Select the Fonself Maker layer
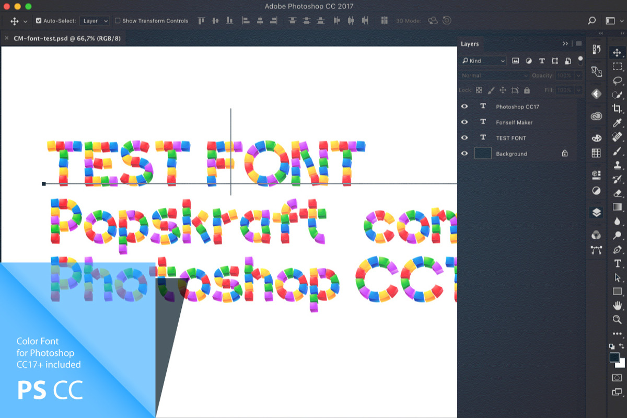Screen dimensions: 627x418 [517, 122]
